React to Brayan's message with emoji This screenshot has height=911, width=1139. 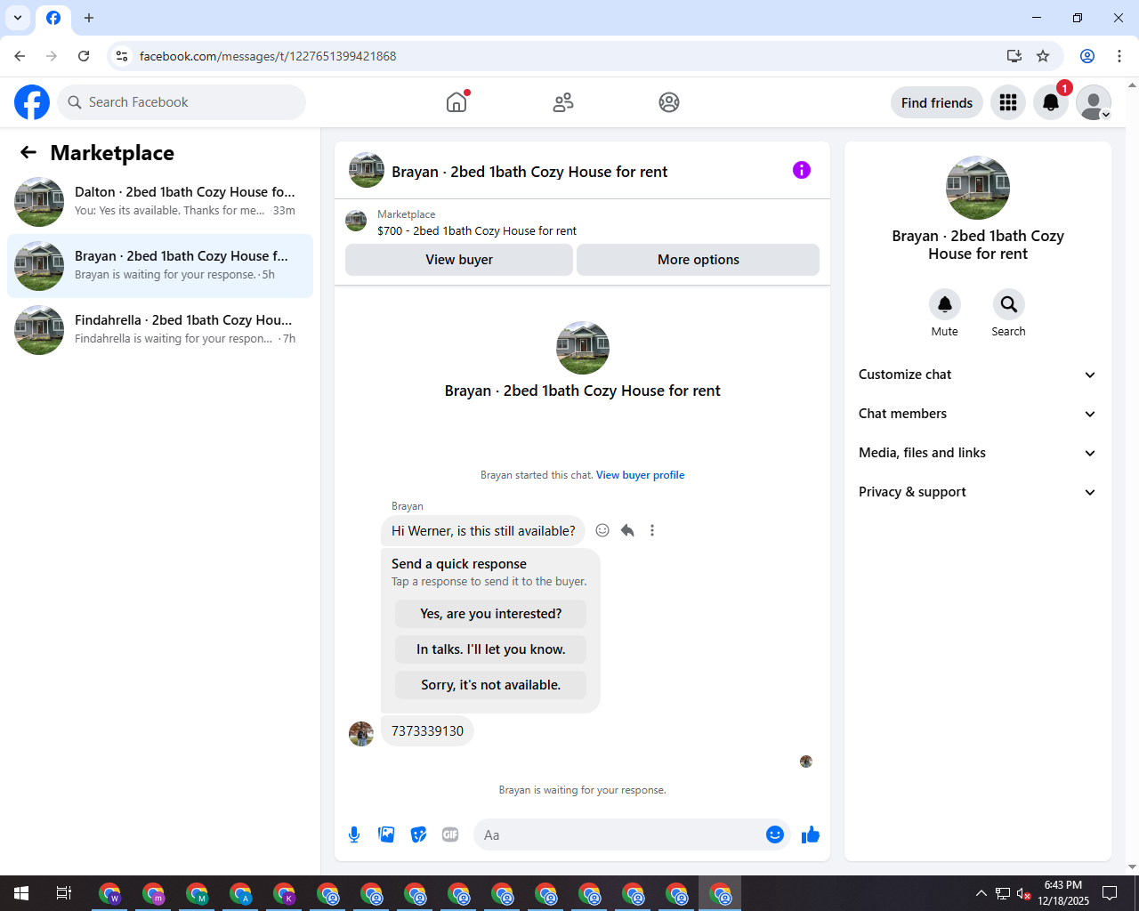pos(602,530)
